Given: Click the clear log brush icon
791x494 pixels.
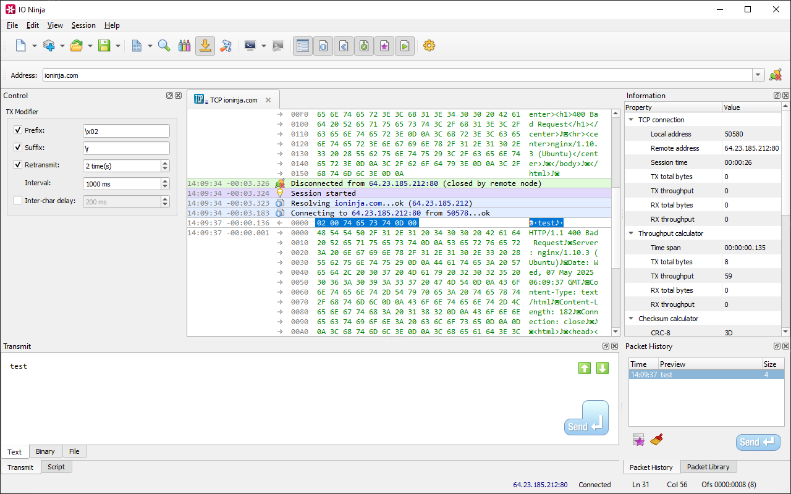Looking at the screenshot, I should click(226, 46).
